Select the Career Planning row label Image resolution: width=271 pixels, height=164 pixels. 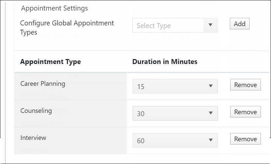click(x=43, y=84)
